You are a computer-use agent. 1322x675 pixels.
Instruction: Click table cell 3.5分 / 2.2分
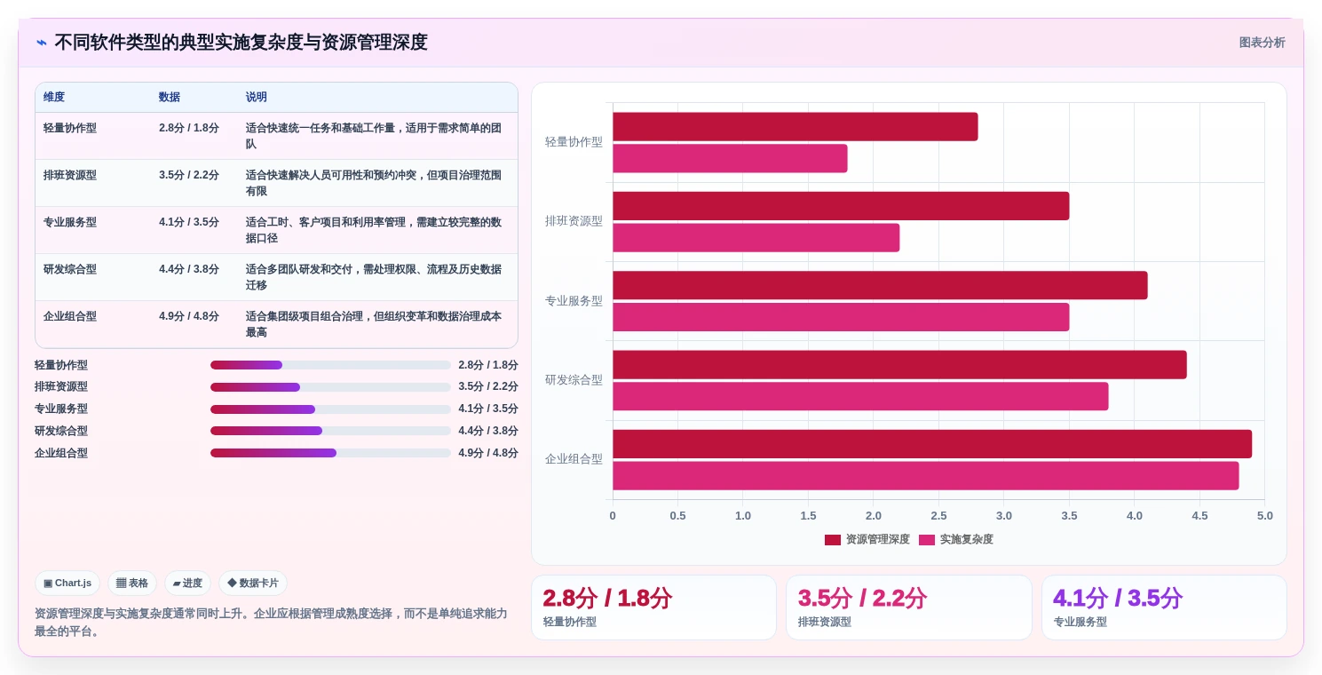(x=189, y=175)
